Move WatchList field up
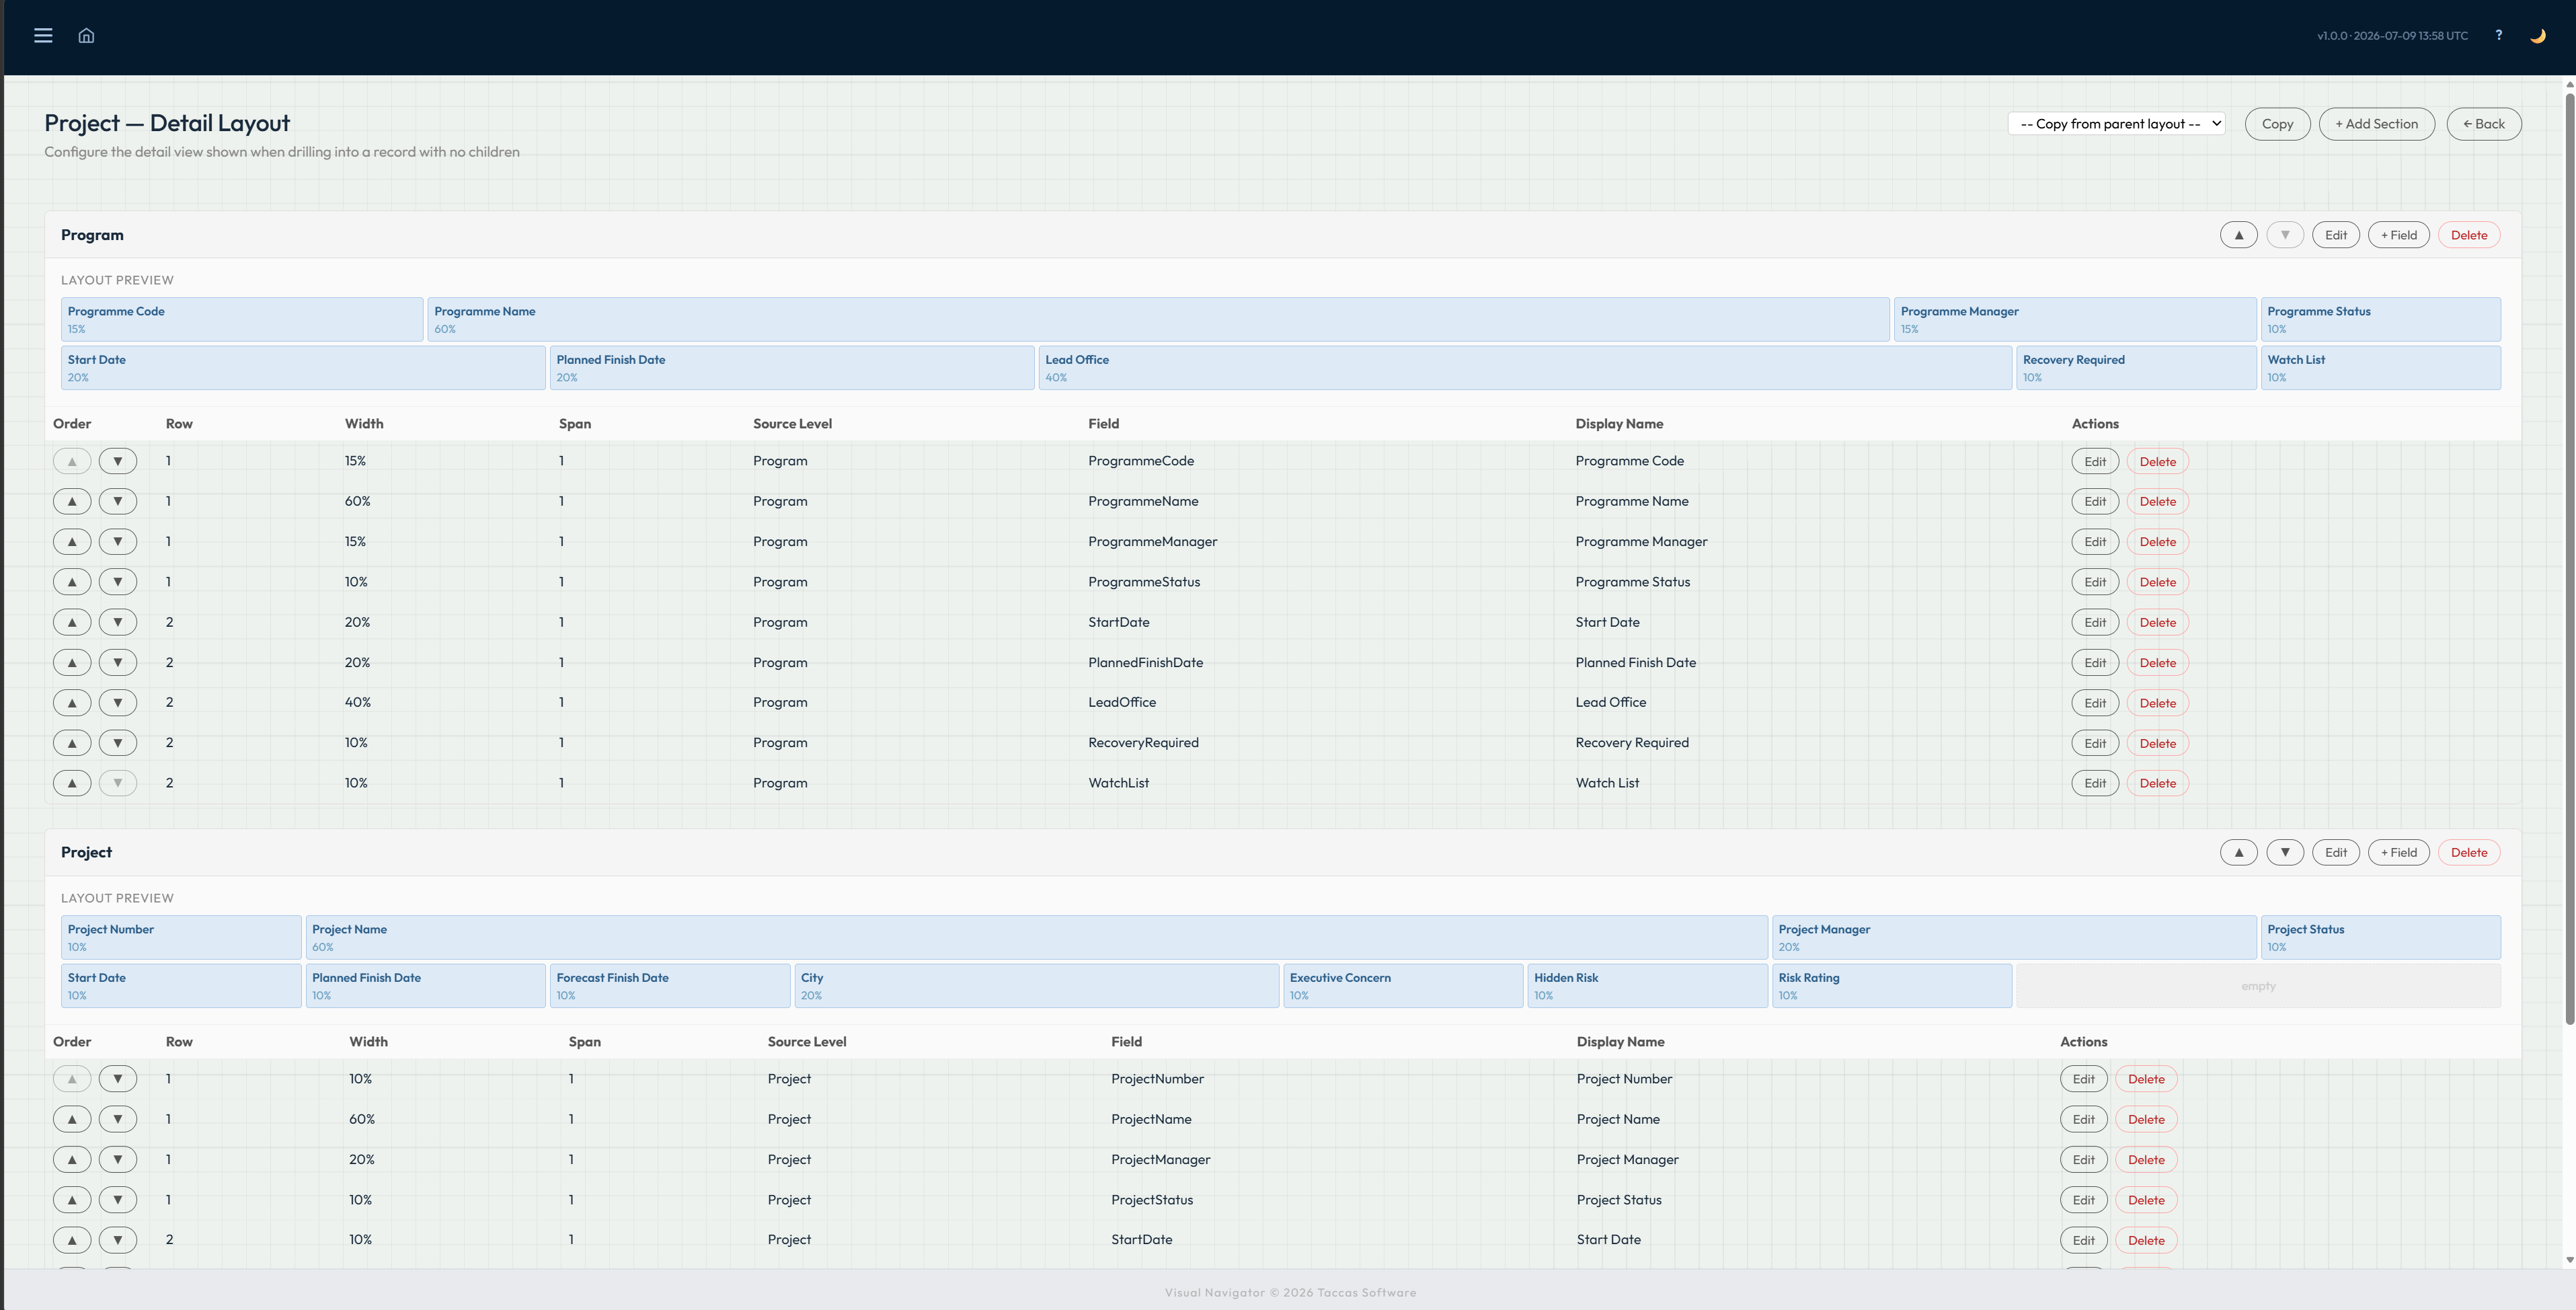 click(72, 783)
